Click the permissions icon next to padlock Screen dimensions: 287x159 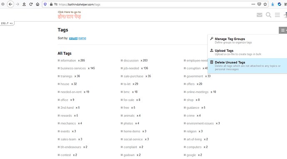[56, 4]
